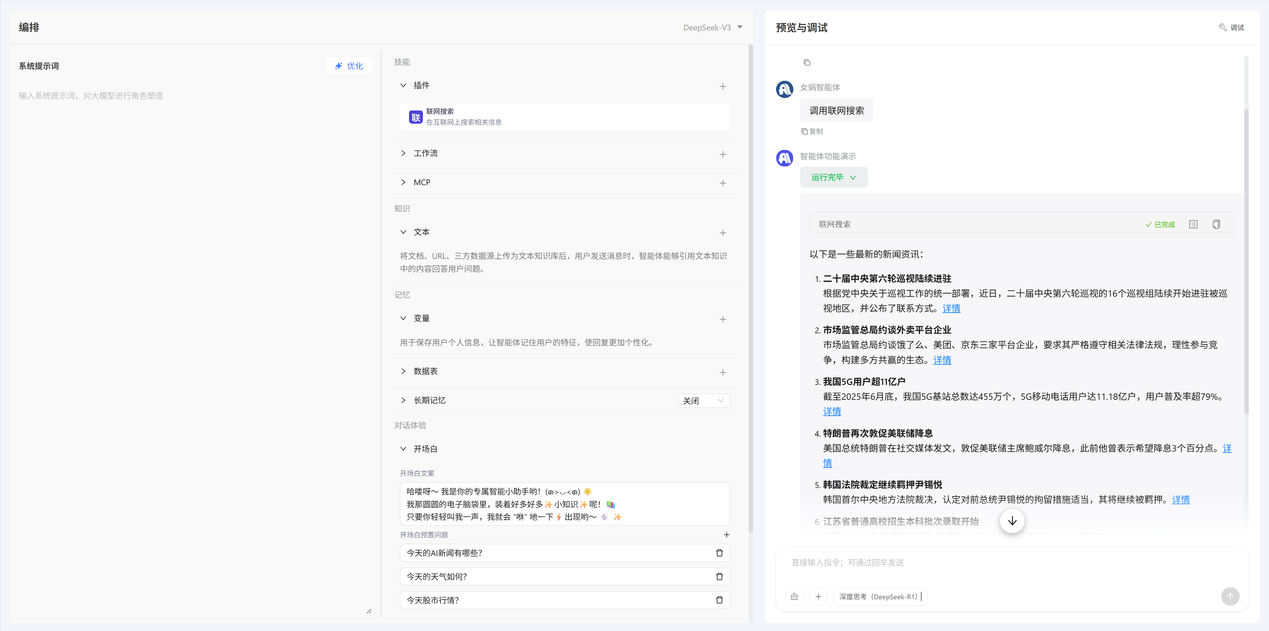Click the clear-chat broom icon
Viewport: 1269px width, 631px height.
point(794,597)
